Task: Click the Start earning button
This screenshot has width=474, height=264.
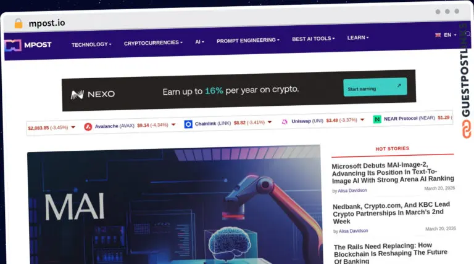Action: point(375,87)
